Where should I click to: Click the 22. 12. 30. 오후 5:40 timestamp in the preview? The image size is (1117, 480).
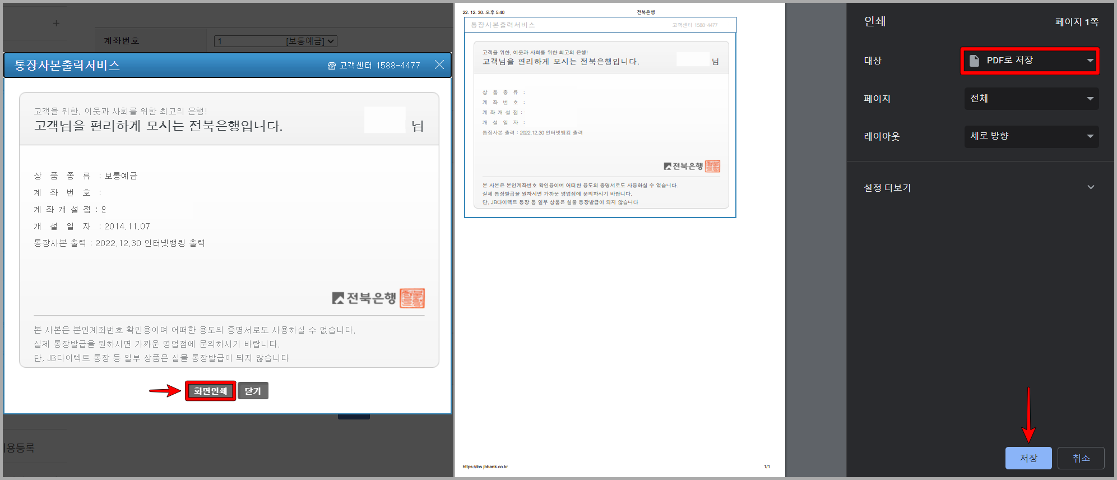484,12
